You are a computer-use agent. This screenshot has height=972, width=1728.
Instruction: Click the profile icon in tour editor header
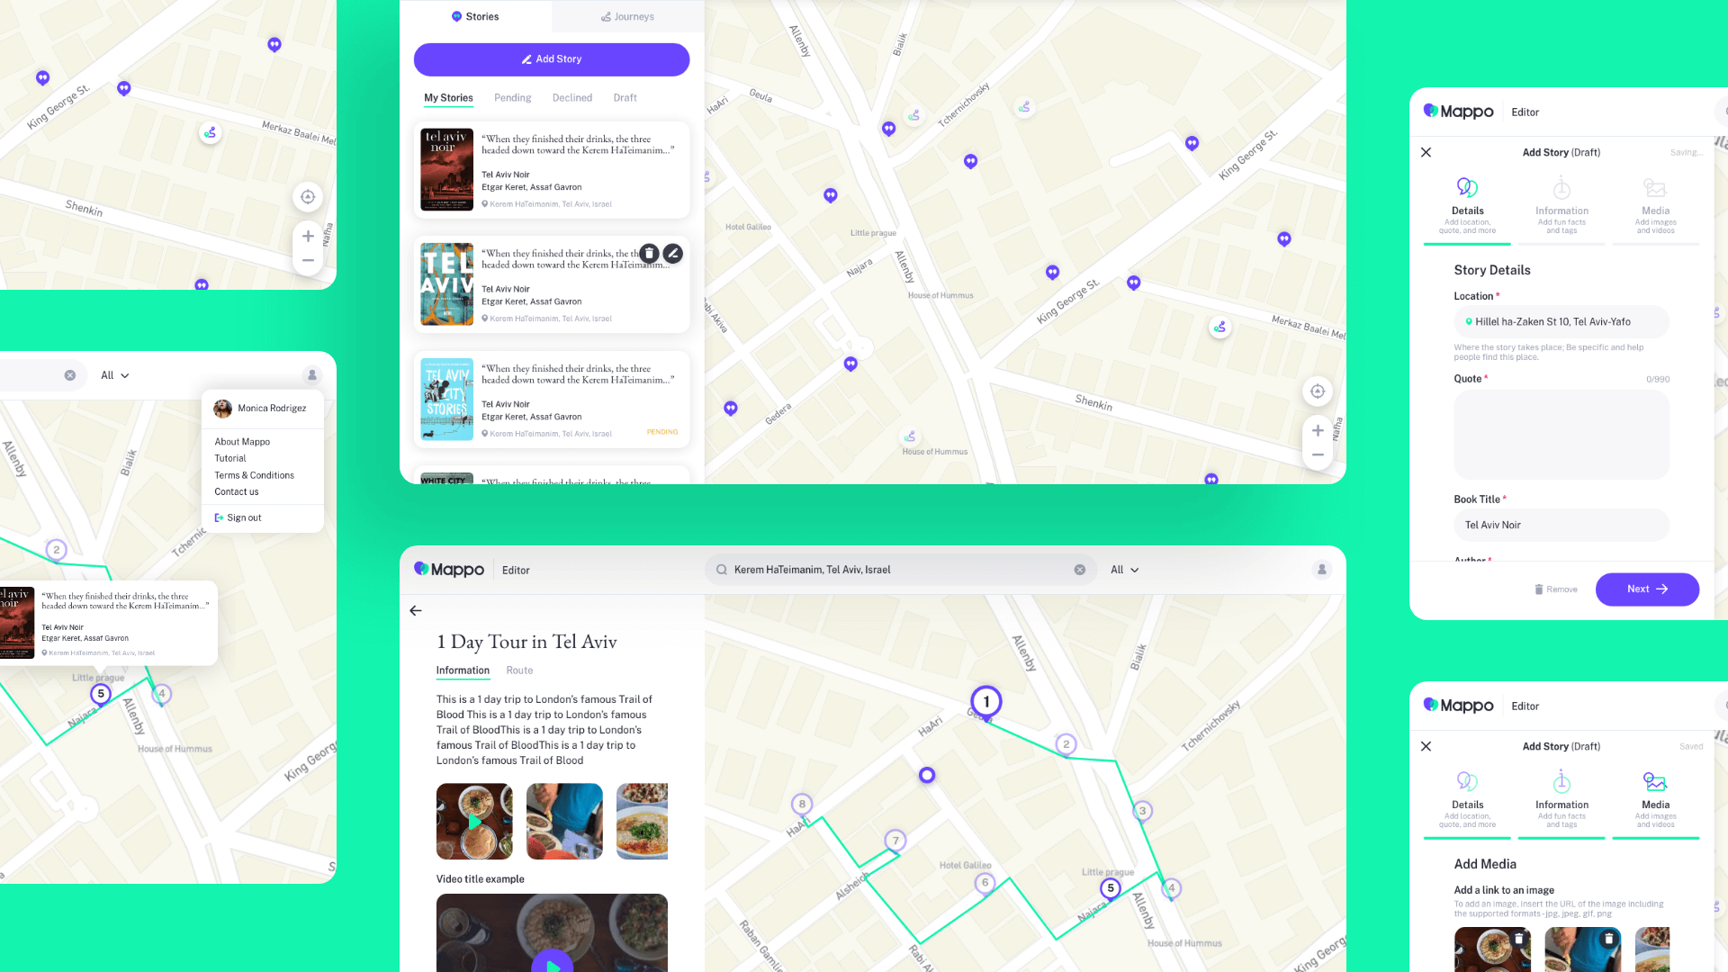point(1321,570)
